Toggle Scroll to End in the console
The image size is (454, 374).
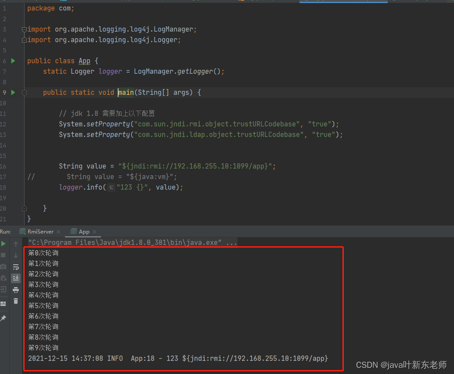[x=16, y=278]
